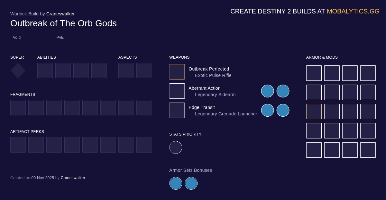Open the first Fragments slot icon
This screenshot has width=386, height=200.
tap(18, 107)
